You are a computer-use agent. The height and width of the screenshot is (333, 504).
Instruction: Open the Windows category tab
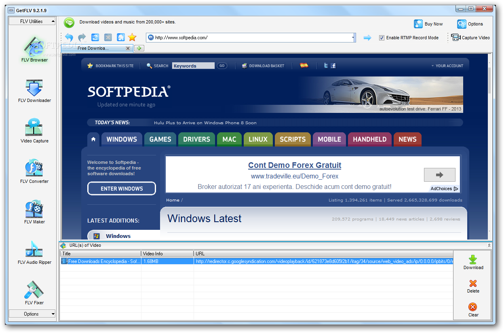pos(122,139)
